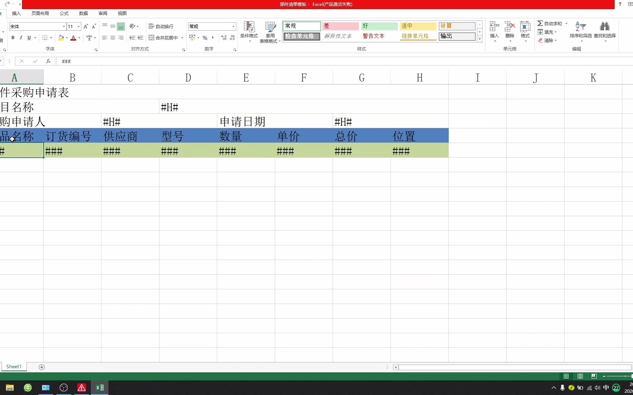Toggle the bottom vertical alignment button
This screenshot has width=633, height=395.
pyautogui.click(x=121, y=26)
